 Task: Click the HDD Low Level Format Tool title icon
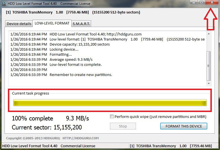pyautogui.click(x=4, y=4)
